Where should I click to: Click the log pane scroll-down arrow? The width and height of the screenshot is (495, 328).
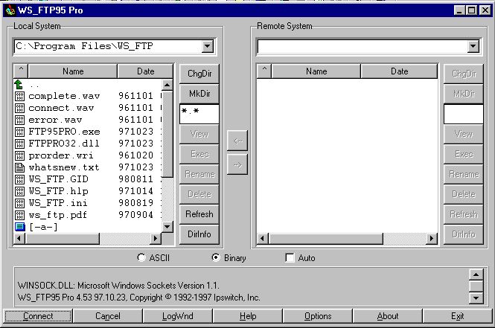[x=476, y=298]
